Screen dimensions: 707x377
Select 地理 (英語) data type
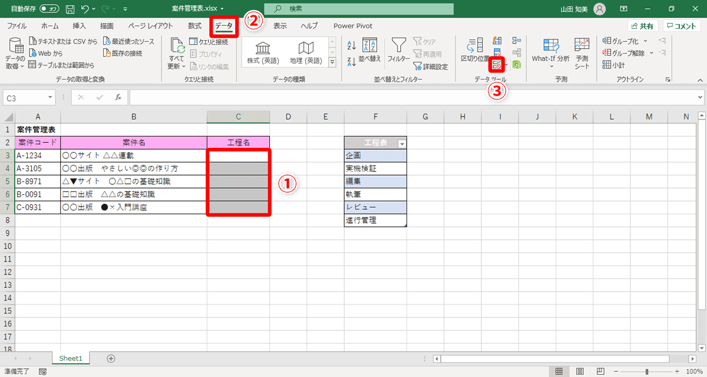click(x=306, y=52)
